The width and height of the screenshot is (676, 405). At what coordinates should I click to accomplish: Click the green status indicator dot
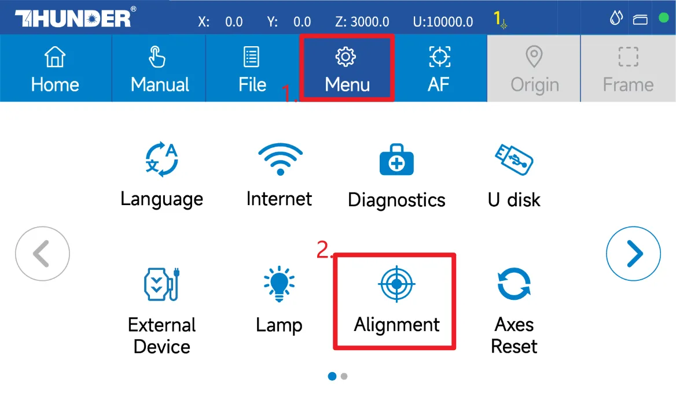coord(663,19)
